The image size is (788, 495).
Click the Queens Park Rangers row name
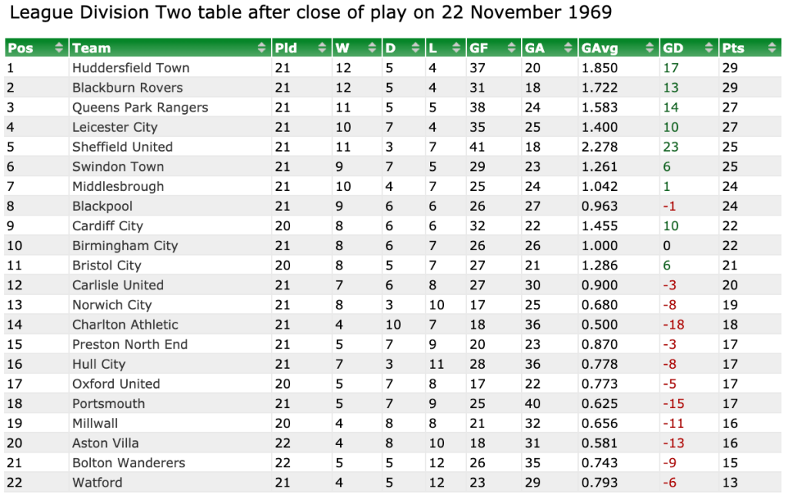click(x=140, y=107)
